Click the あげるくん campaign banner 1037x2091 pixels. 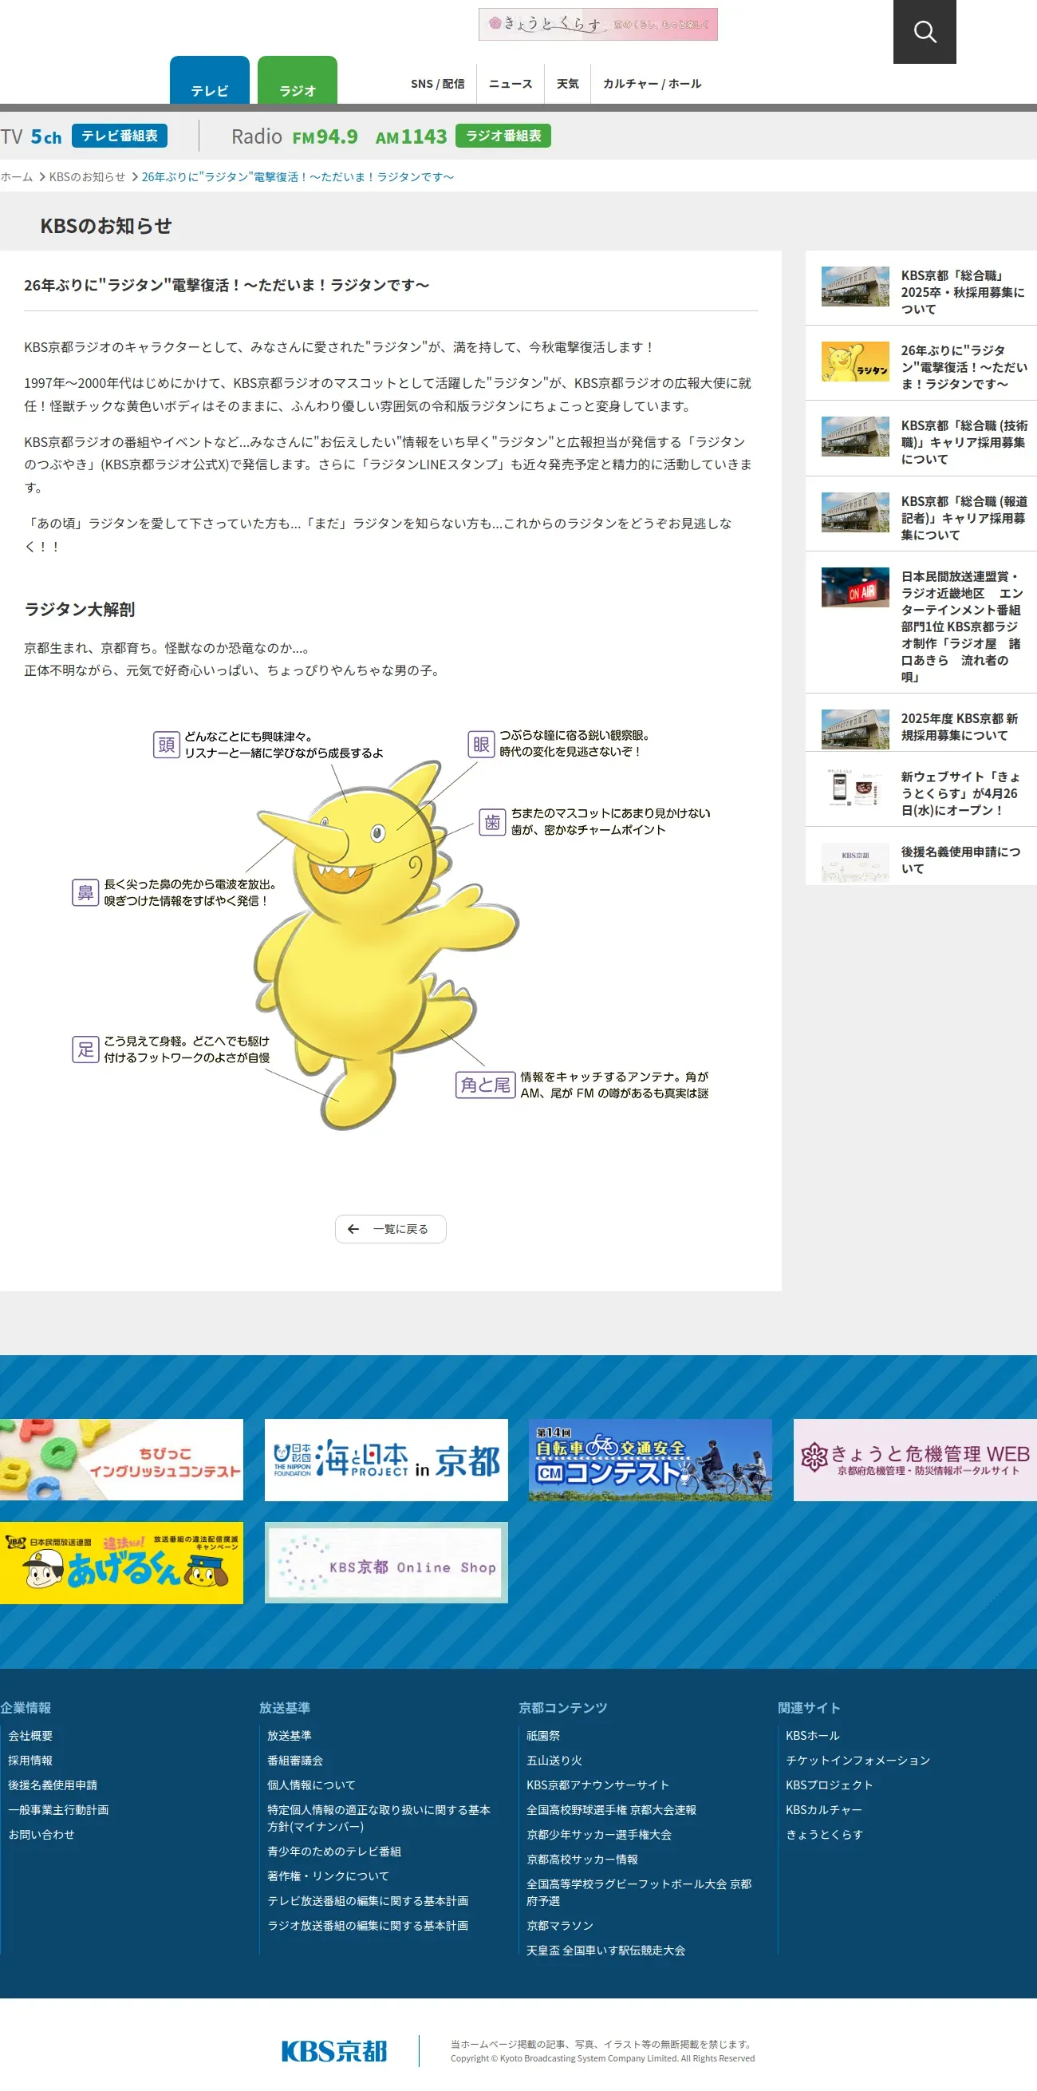pyautogui.click(x=122, y=1563)
